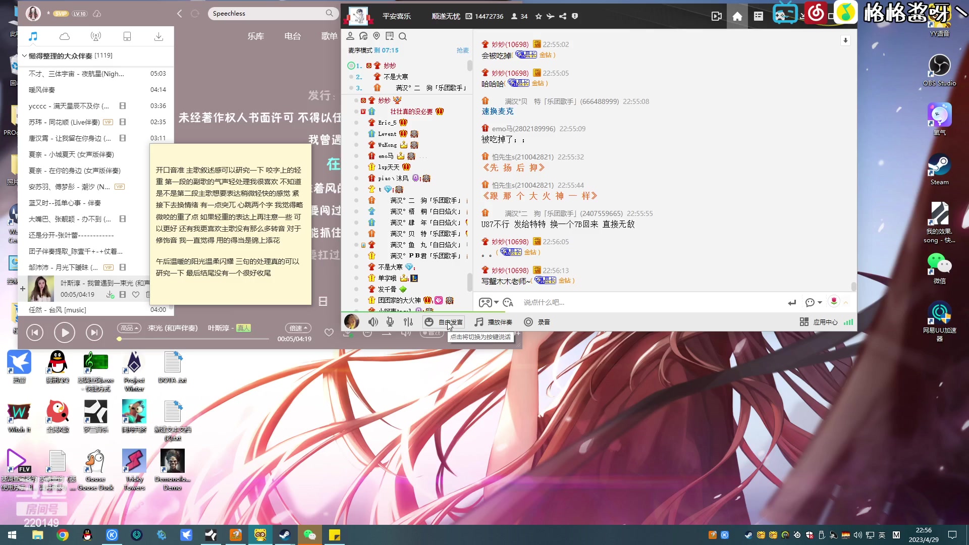Viewport: 969px width, 545px height.
Task: Click the send-message enter arrow icon
Action: [x=792, y=302]
